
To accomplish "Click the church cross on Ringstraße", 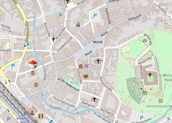I will pos(54,40).
